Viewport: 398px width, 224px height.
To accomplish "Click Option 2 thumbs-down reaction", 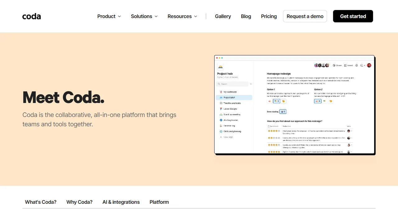I will (x=325, y=101).
